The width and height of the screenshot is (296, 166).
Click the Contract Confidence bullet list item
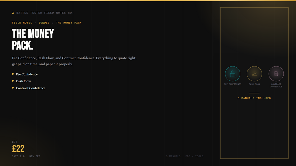click(x=29, y=88)
